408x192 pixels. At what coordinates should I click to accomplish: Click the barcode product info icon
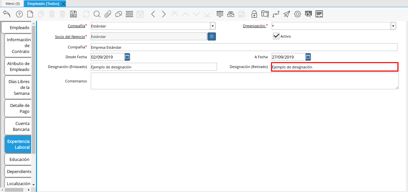pyautogui.click(x=308, y=14)
